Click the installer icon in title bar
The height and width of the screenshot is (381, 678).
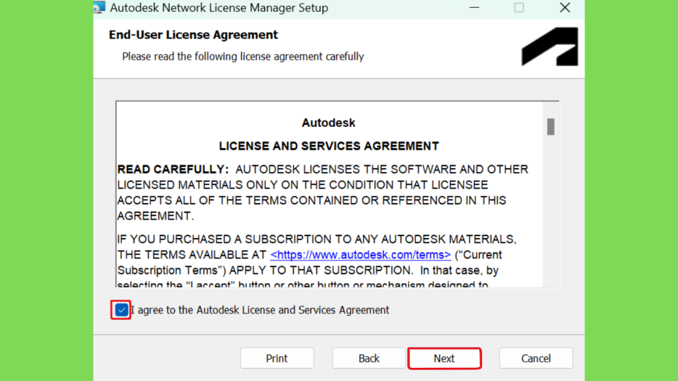tap(99, 7)
